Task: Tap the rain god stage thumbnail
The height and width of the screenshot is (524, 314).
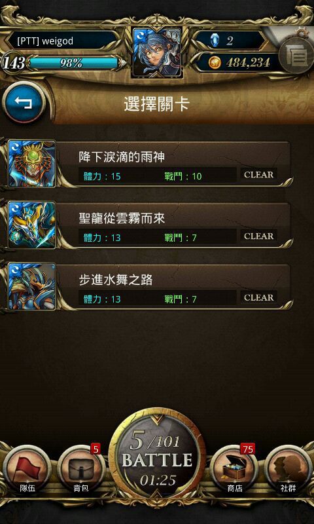Action: [31, 164]
